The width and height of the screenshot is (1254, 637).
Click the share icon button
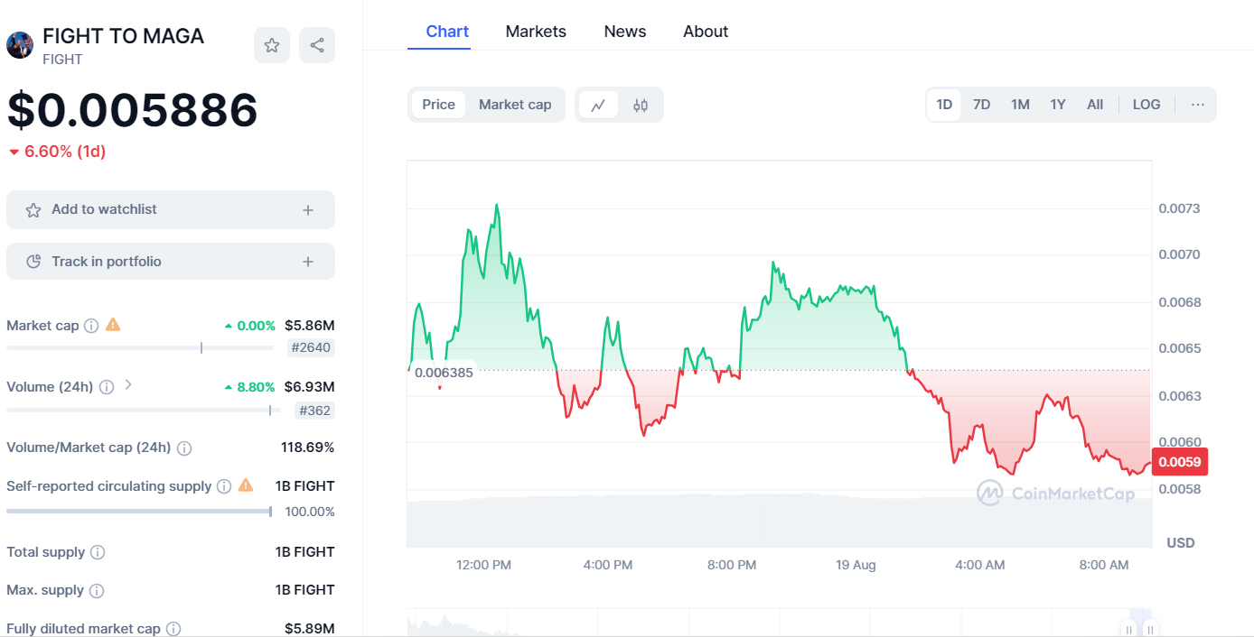(x=317, y=45)
